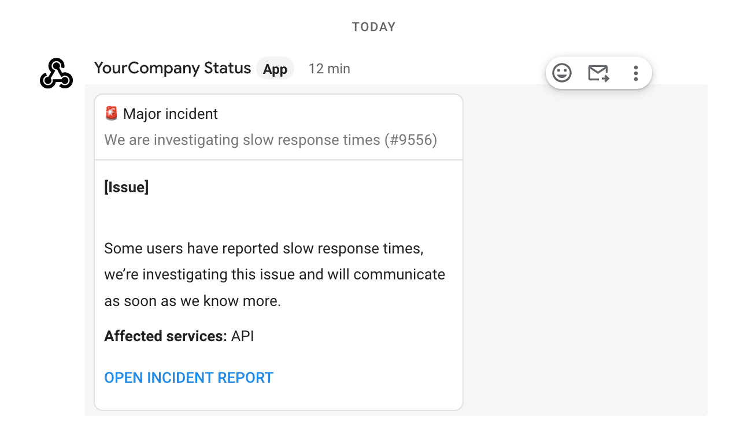This screenshot has height=433, width=740.
Task: Open the three-dot message options menu
Action: coord(635,73)
